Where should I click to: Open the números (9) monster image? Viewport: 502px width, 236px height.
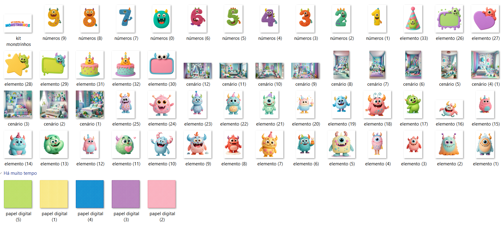pos(54,19)
